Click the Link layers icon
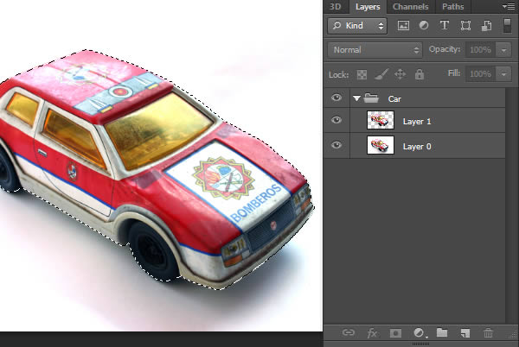 [349, 332]
